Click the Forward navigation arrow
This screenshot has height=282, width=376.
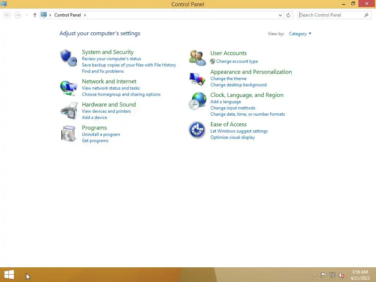[x=18, y=15]
